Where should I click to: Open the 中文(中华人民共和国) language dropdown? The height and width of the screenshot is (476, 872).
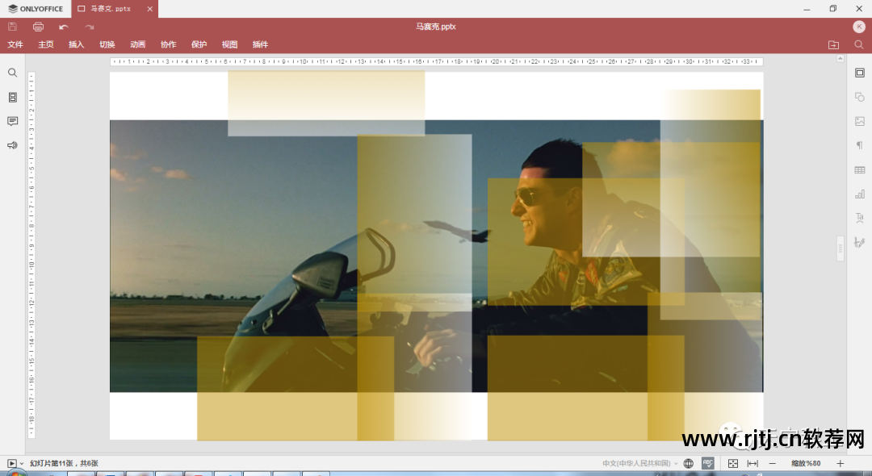(639, 463)
